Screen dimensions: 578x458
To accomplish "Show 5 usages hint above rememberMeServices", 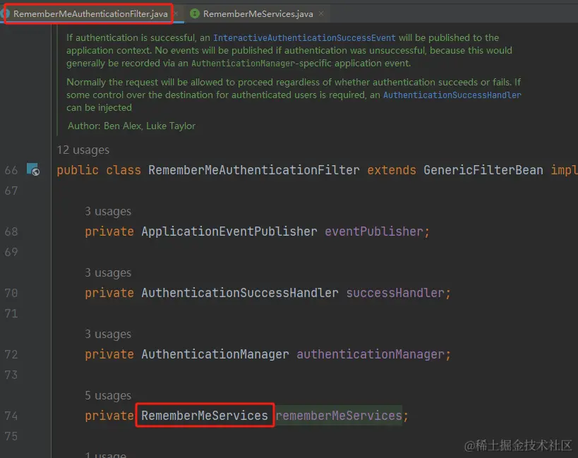I will (x=108, y=395).
